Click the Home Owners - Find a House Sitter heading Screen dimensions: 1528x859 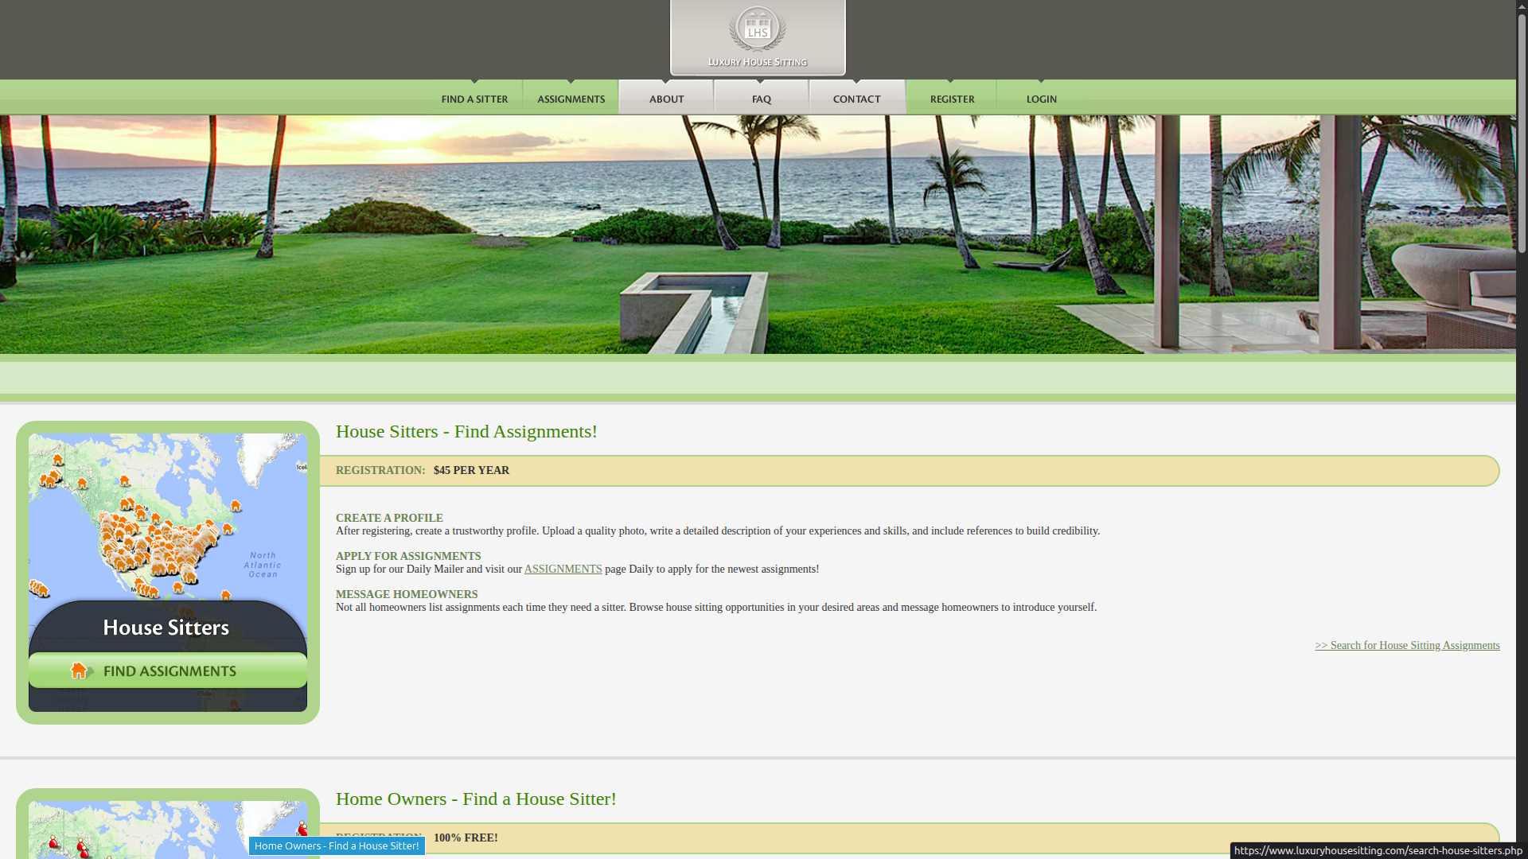(x=476, y=799)
